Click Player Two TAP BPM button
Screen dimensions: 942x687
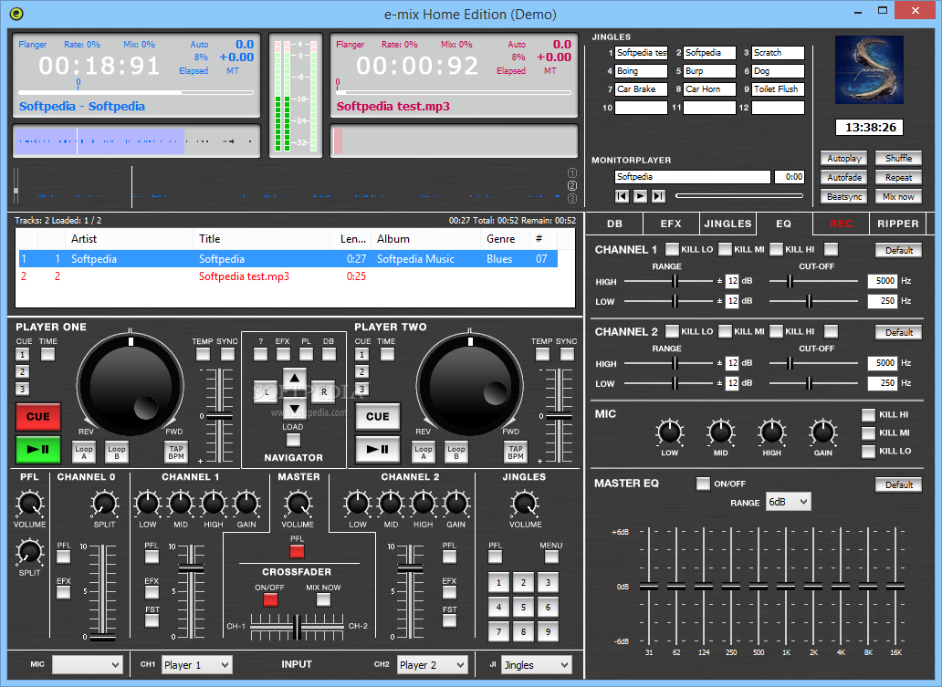tap(516, 453)
